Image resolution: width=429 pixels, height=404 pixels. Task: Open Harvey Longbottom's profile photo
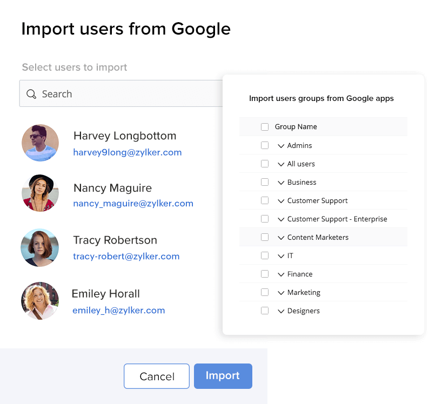pyautogui.click(x=40, y=143)
